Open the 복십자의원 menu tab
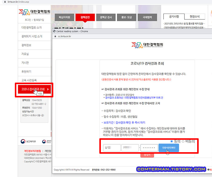Screen dimensions: 212x177 tap(64, 17)
